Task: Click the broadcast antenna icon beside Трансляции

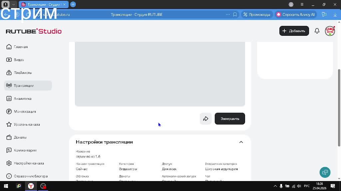Action: [9, 85]
